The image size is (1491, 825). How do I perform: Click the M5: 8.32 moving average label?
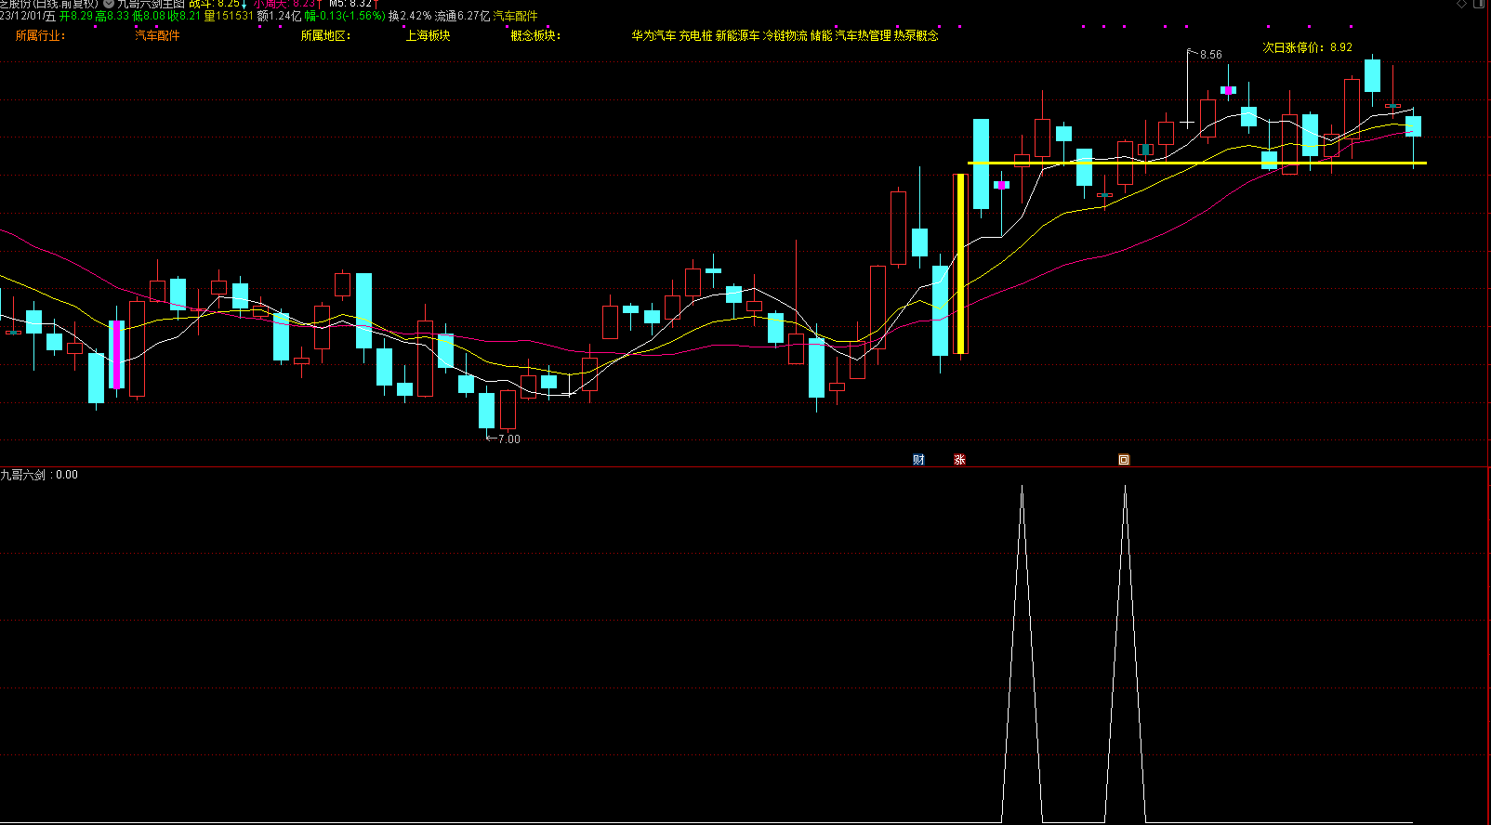350,4
